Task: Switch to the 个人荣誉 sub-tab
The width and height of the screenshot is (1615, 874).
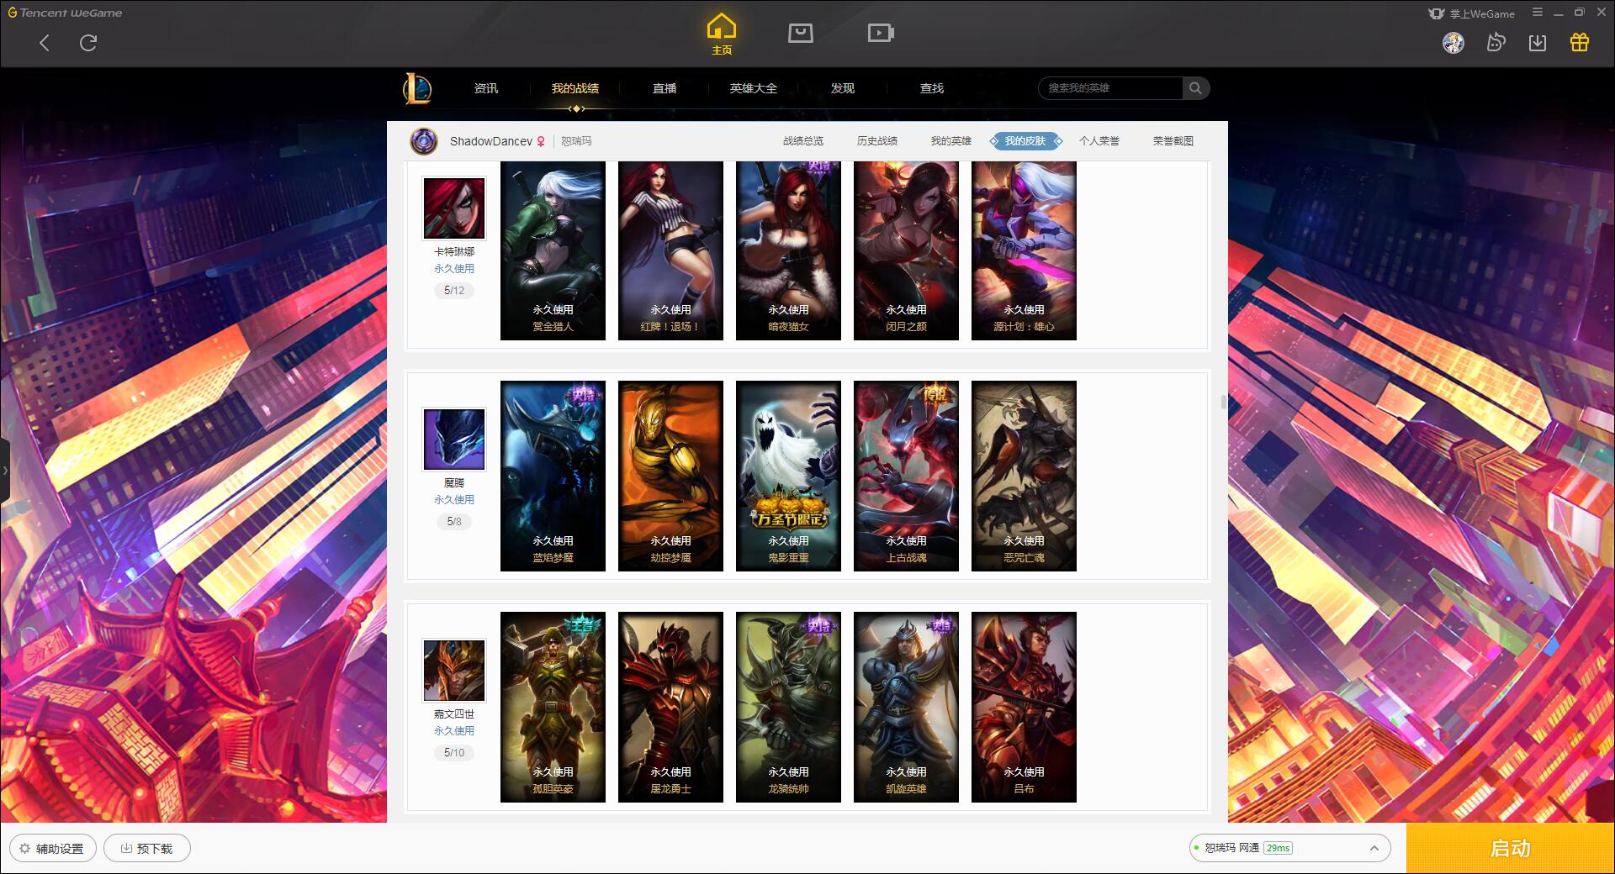Action: click(1099, 141)
